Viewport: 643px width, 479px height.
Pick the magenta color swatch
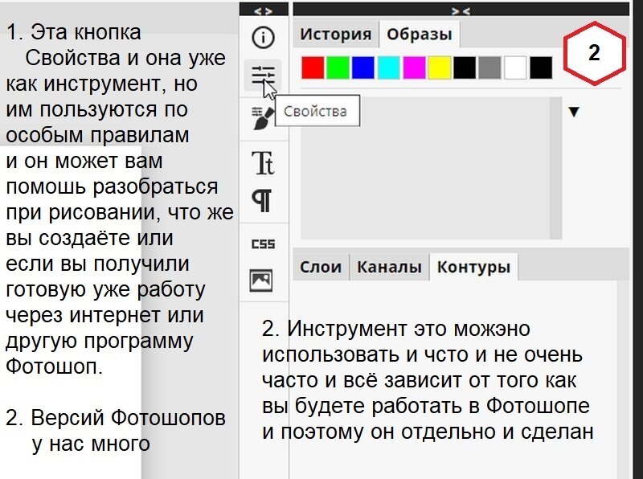414,68
